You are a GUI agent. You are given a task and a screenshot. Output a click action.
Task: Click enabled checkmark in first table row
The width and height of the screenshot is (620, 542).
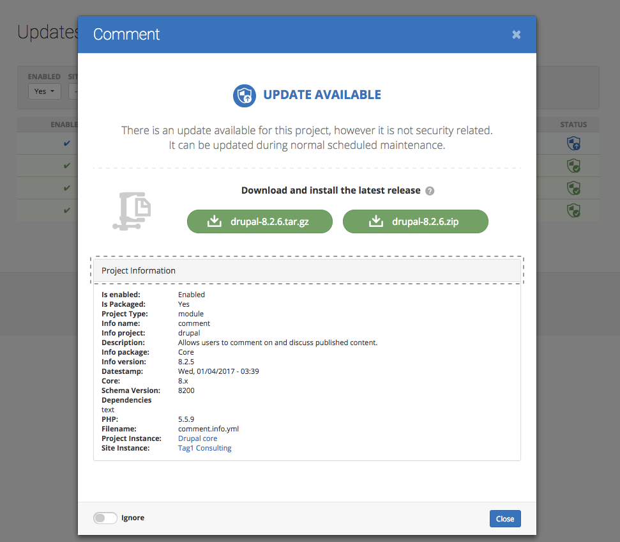coord(67,143)
